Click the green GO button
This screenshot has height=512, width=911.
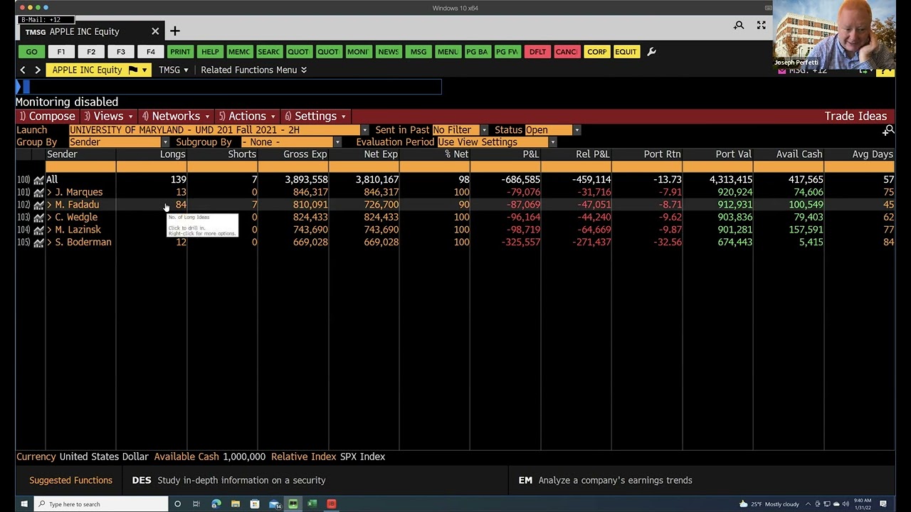click(x=31, y=52)
